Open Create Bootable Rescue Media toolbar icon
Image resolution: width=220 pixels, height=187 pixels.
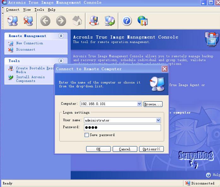point(94,21)
